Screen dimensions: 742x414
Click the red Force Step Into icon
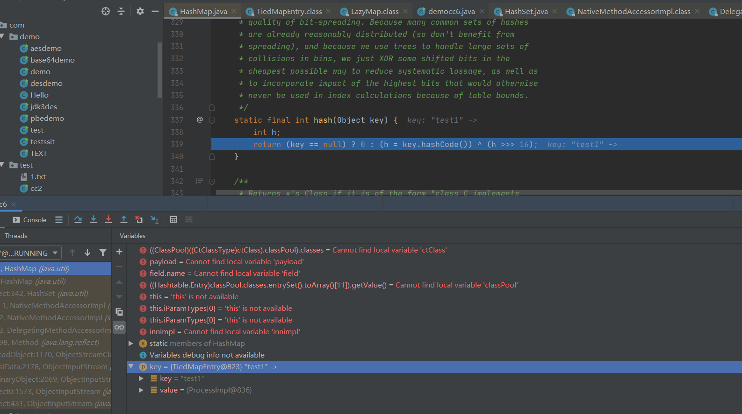coord(108,219)
